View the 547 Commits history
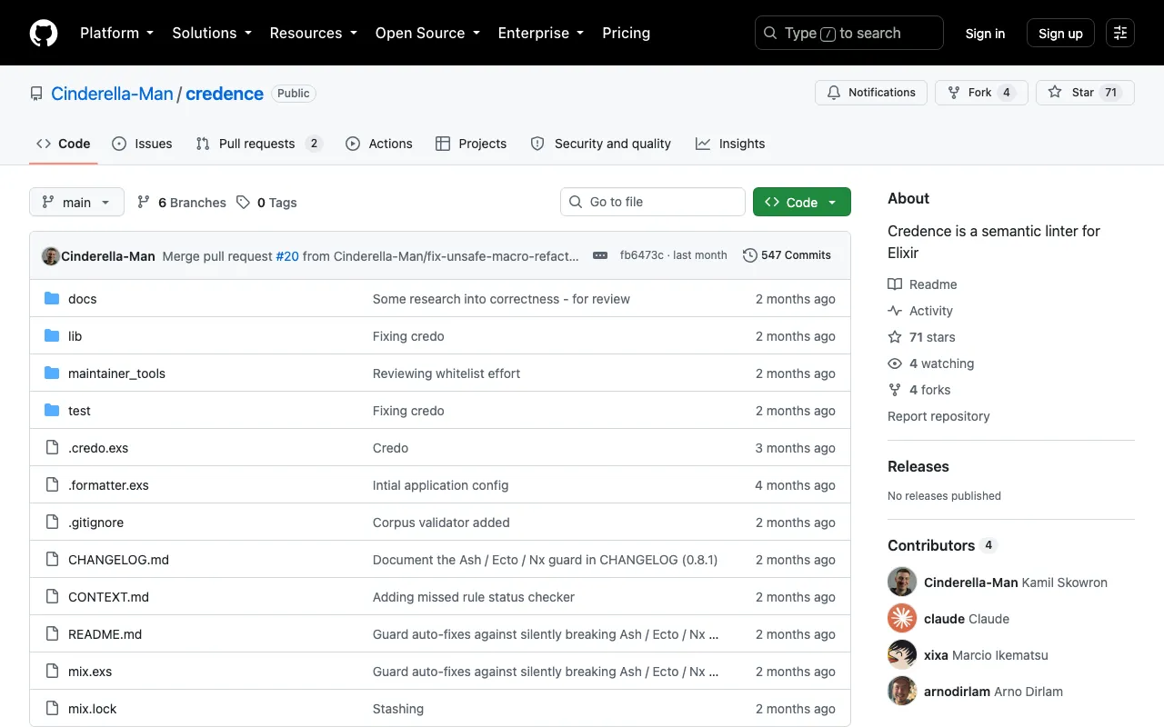Image resolution: width=1164 pixels, height=727 pixels. 787,255
